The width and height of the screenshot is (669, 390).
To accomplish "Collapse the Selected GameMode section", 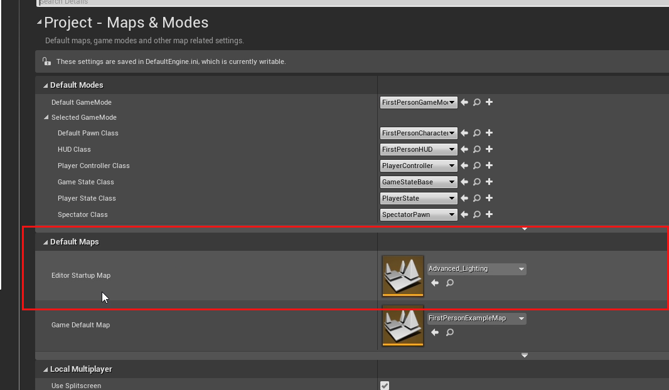I will click(x=46, y=117).
